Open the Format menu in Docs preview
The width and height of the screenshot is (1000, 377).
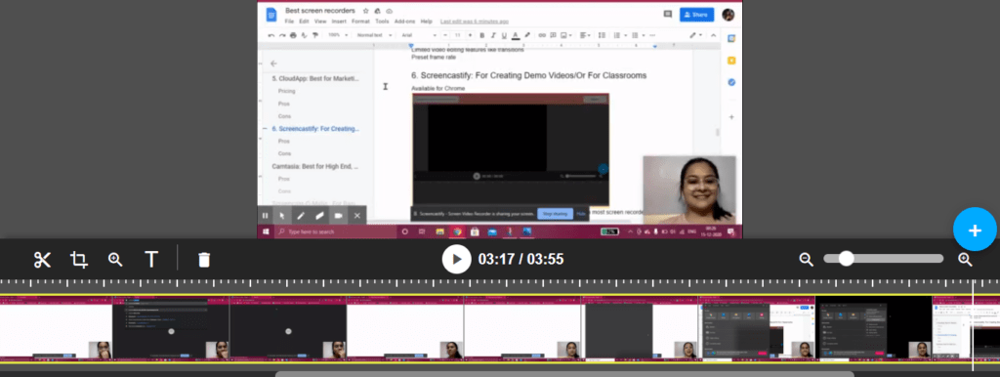pos(360,21)
